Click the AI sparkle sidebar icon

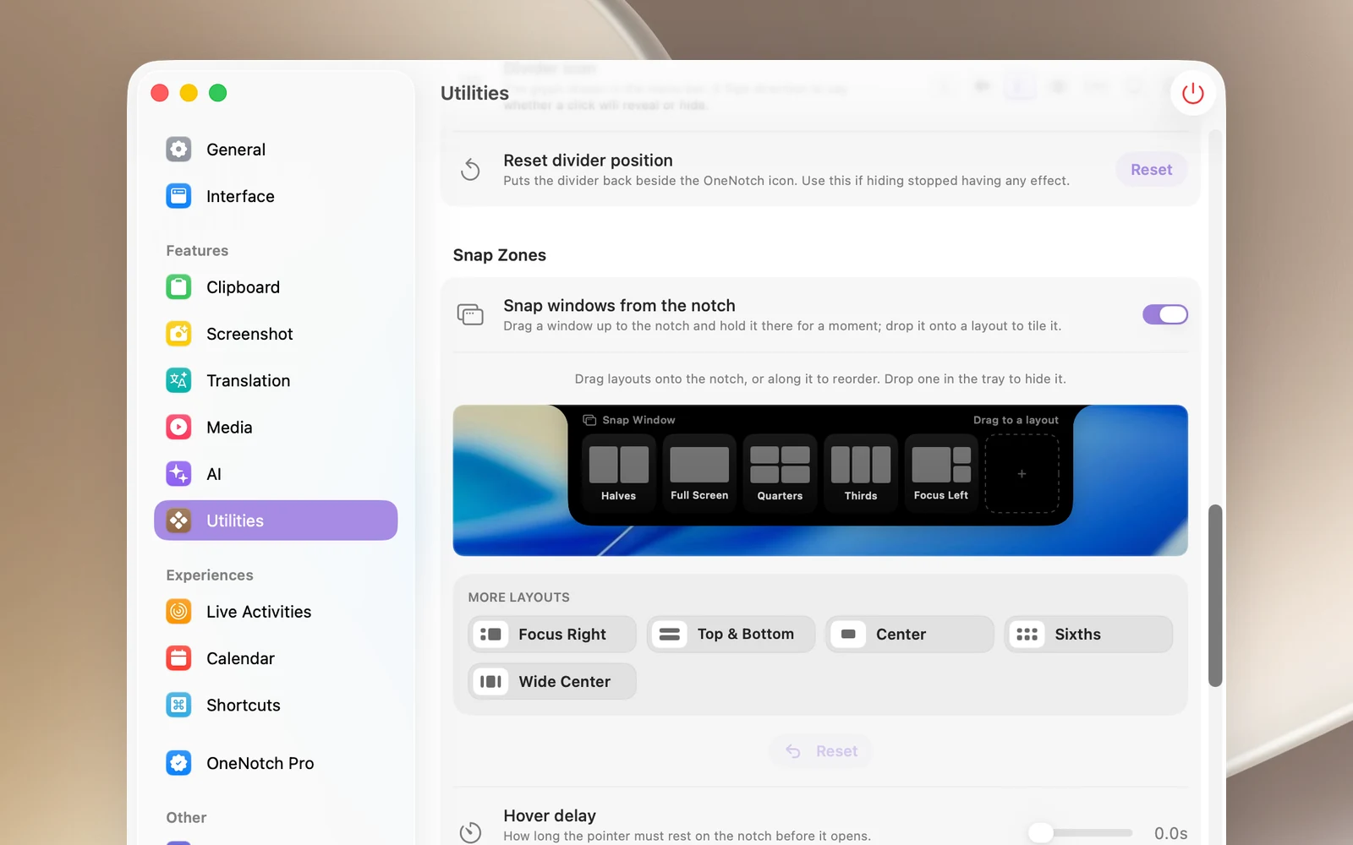[x=178, y=474]
